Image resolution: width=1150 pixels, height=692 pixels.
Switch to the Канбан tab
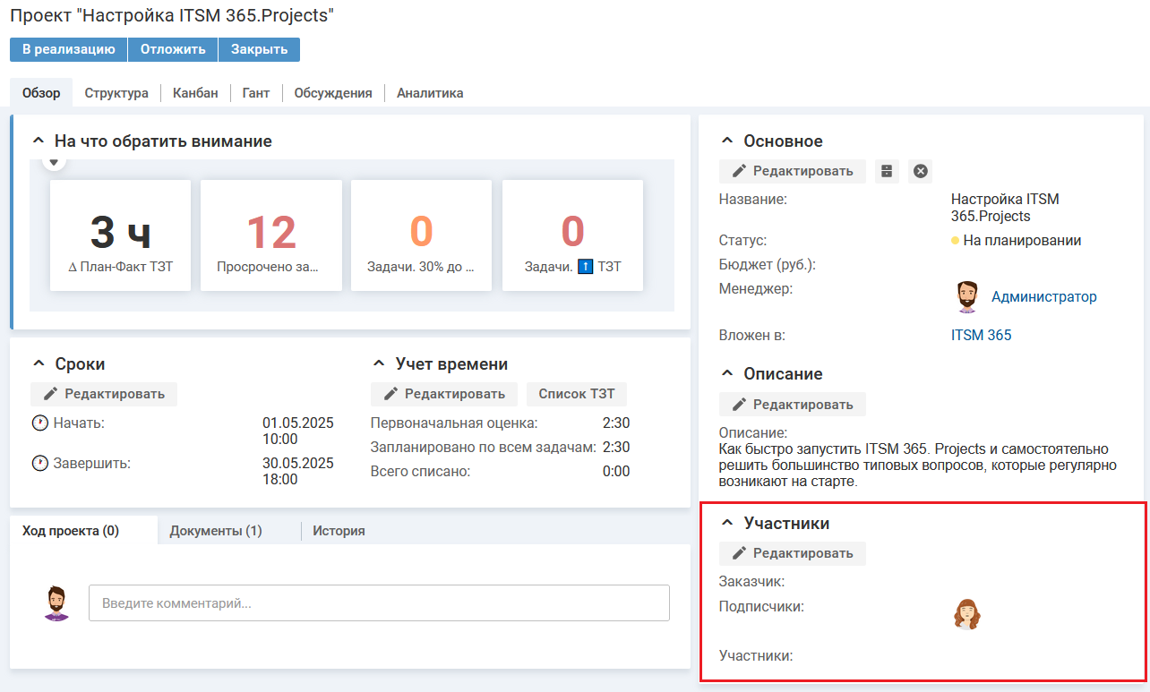[195, 93]
